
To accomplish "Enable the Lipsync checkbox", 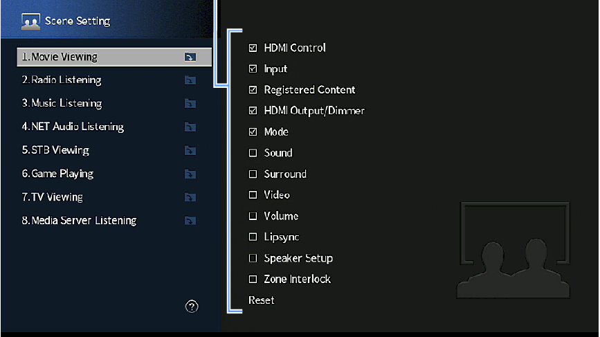I will 253,237.
